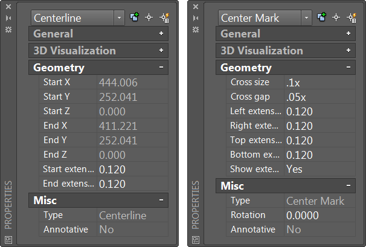366x247 pixels.
Task: Expand the General section in Centerline palette
Action: coord(161,34)
